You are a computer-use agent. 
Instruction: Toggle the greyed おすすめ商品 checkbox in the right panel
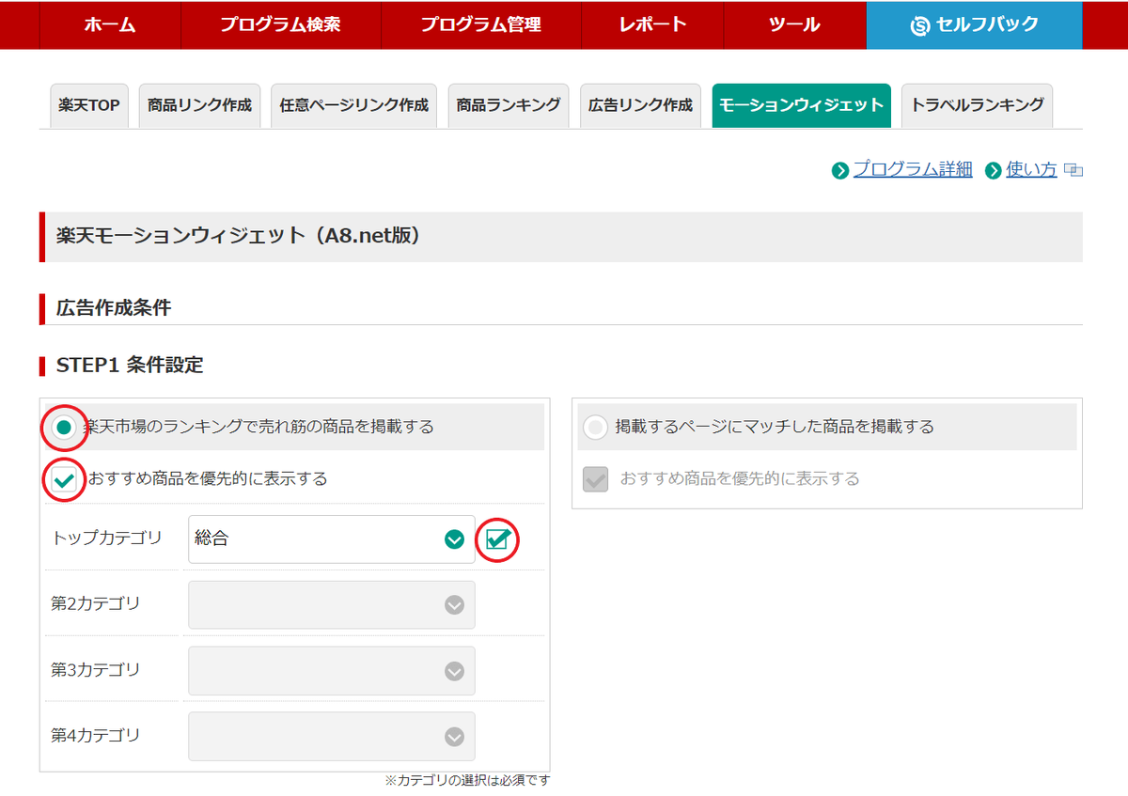click(x=595, y=480)
